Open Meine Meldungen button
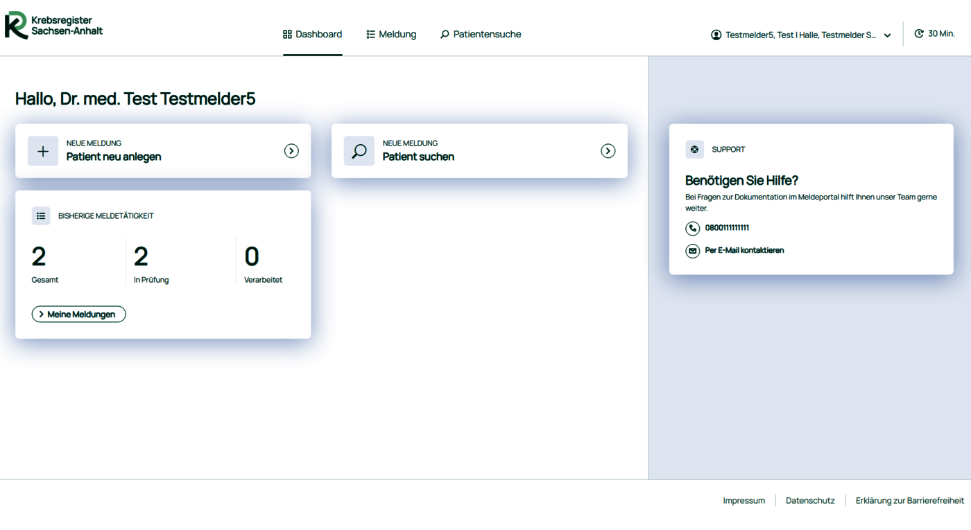This screenshot has width=971, height=530. tap(78, 315)
